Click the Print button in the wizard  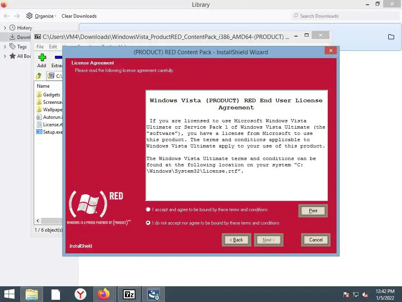pos(313,211)
